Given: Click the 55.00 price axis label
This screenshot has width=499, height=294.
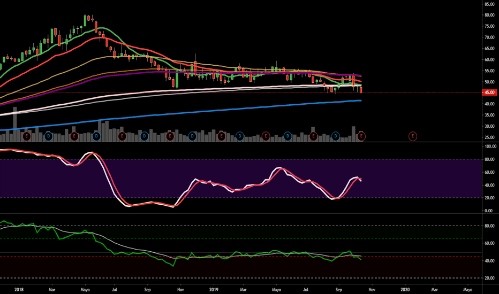Looking at the screenshot, I should point(489,71).
